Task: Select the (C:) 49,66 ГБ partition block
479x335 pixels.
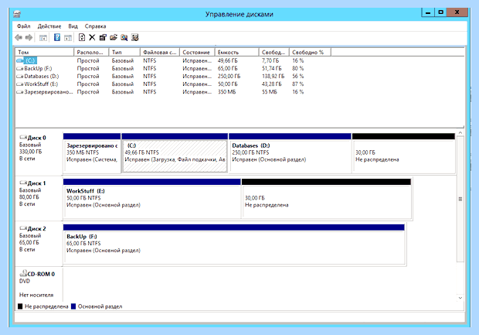Action: click(x=175, y=153)
